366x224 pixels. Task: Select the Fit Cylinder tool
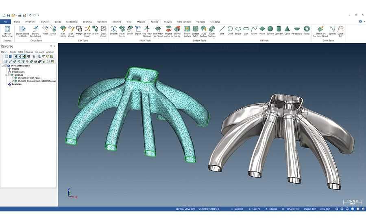(279, 31)
